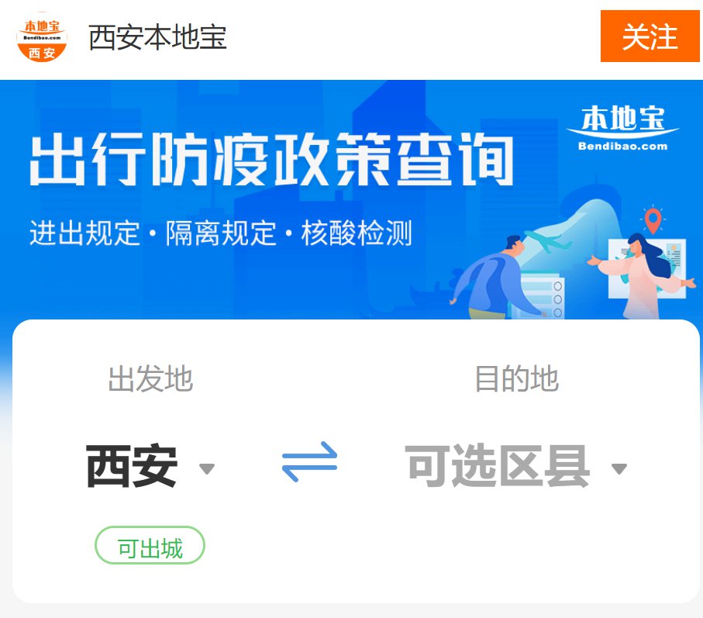Click the airplane illustration in banner
Viewport: 703px width, 618px height.
[547, 241]
